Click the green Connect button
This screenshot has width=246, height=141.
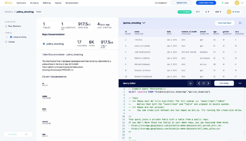pos(184,12)
